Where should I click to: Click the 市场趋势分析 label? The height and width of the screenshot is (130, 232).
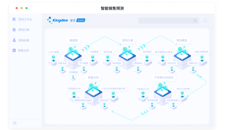pos(74,88)
